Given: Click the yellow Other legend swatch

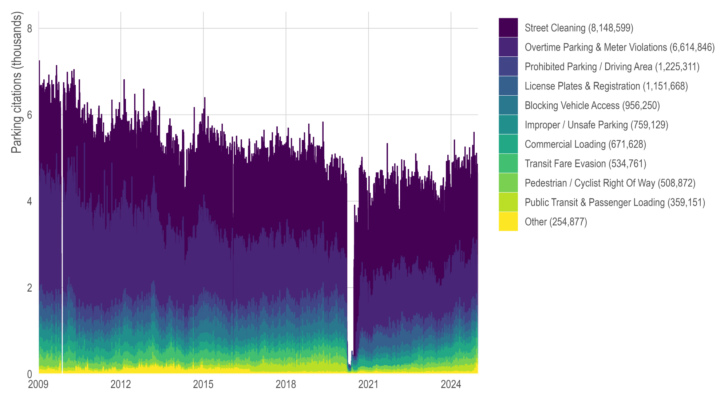Looking at the screenshot, I should 508,221.
